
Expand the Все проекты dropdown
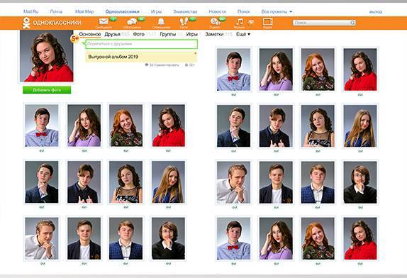(277, 11)
